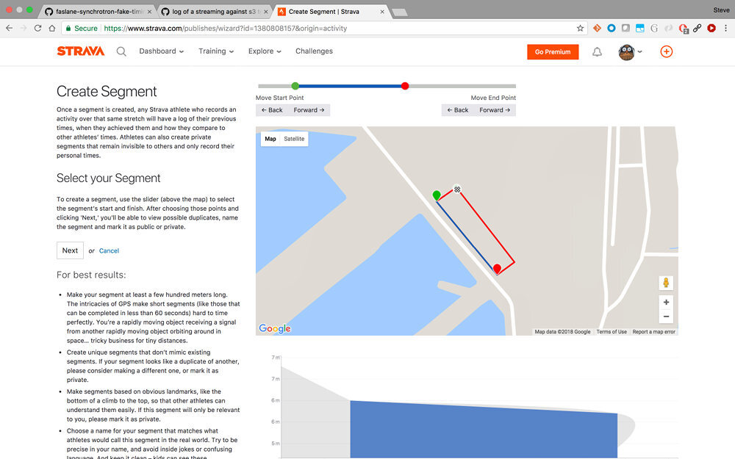This screenshot has height=459, width=735.
Task: Zoom out of the map with the minus icon
Action: pos(666,317)
